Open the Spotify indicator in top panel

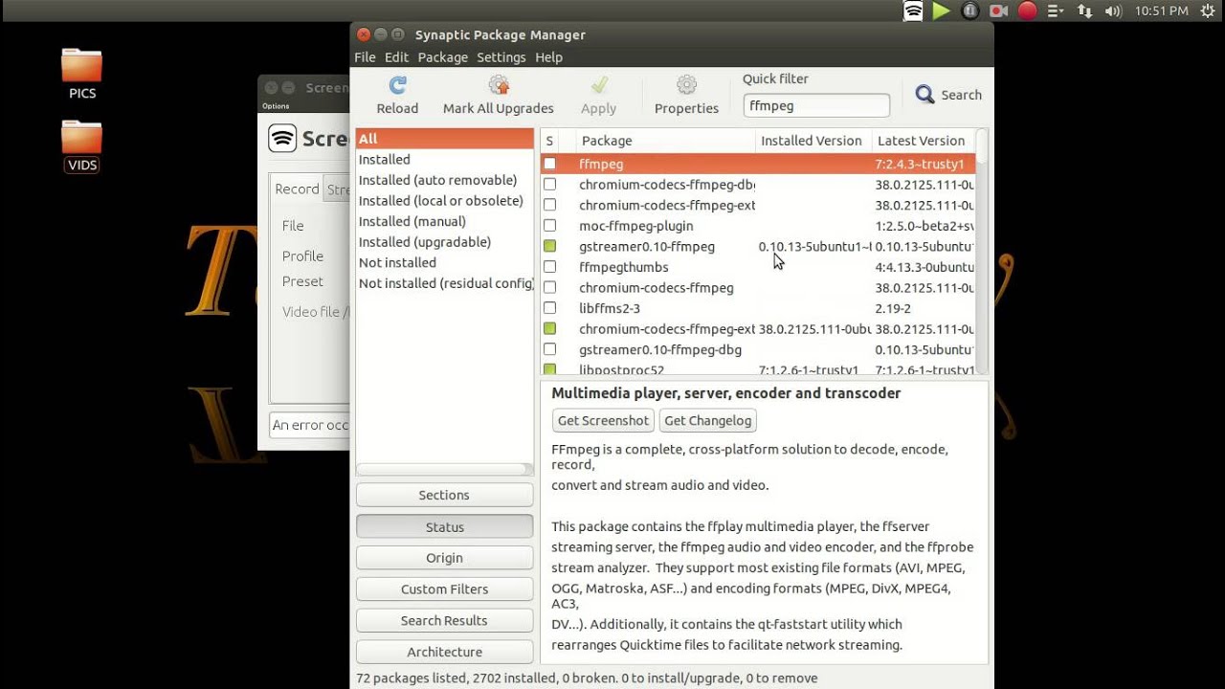913,11
